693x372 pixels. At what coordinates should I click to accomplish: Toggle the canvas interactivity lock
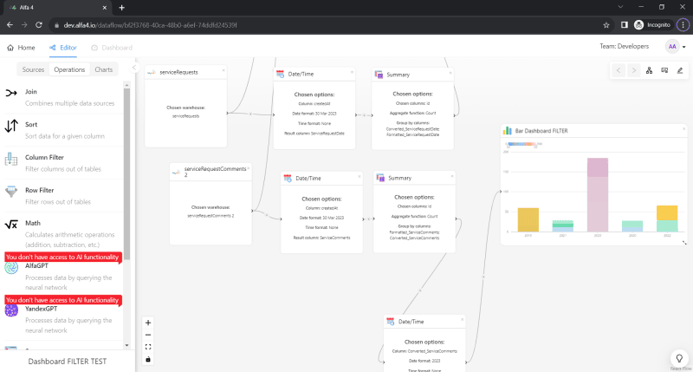point(148,359)
